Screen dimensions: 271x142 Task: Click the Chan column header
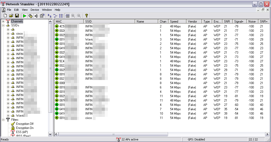(163, 22)
